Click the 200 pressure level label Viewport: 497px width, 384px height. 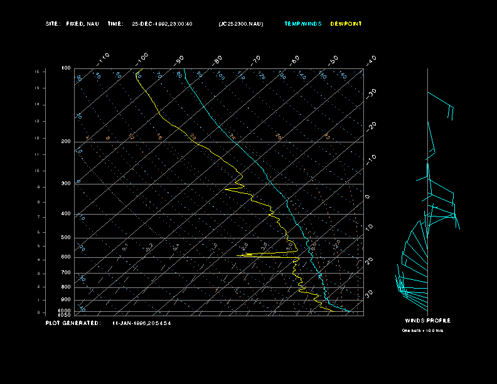(65, 142)
